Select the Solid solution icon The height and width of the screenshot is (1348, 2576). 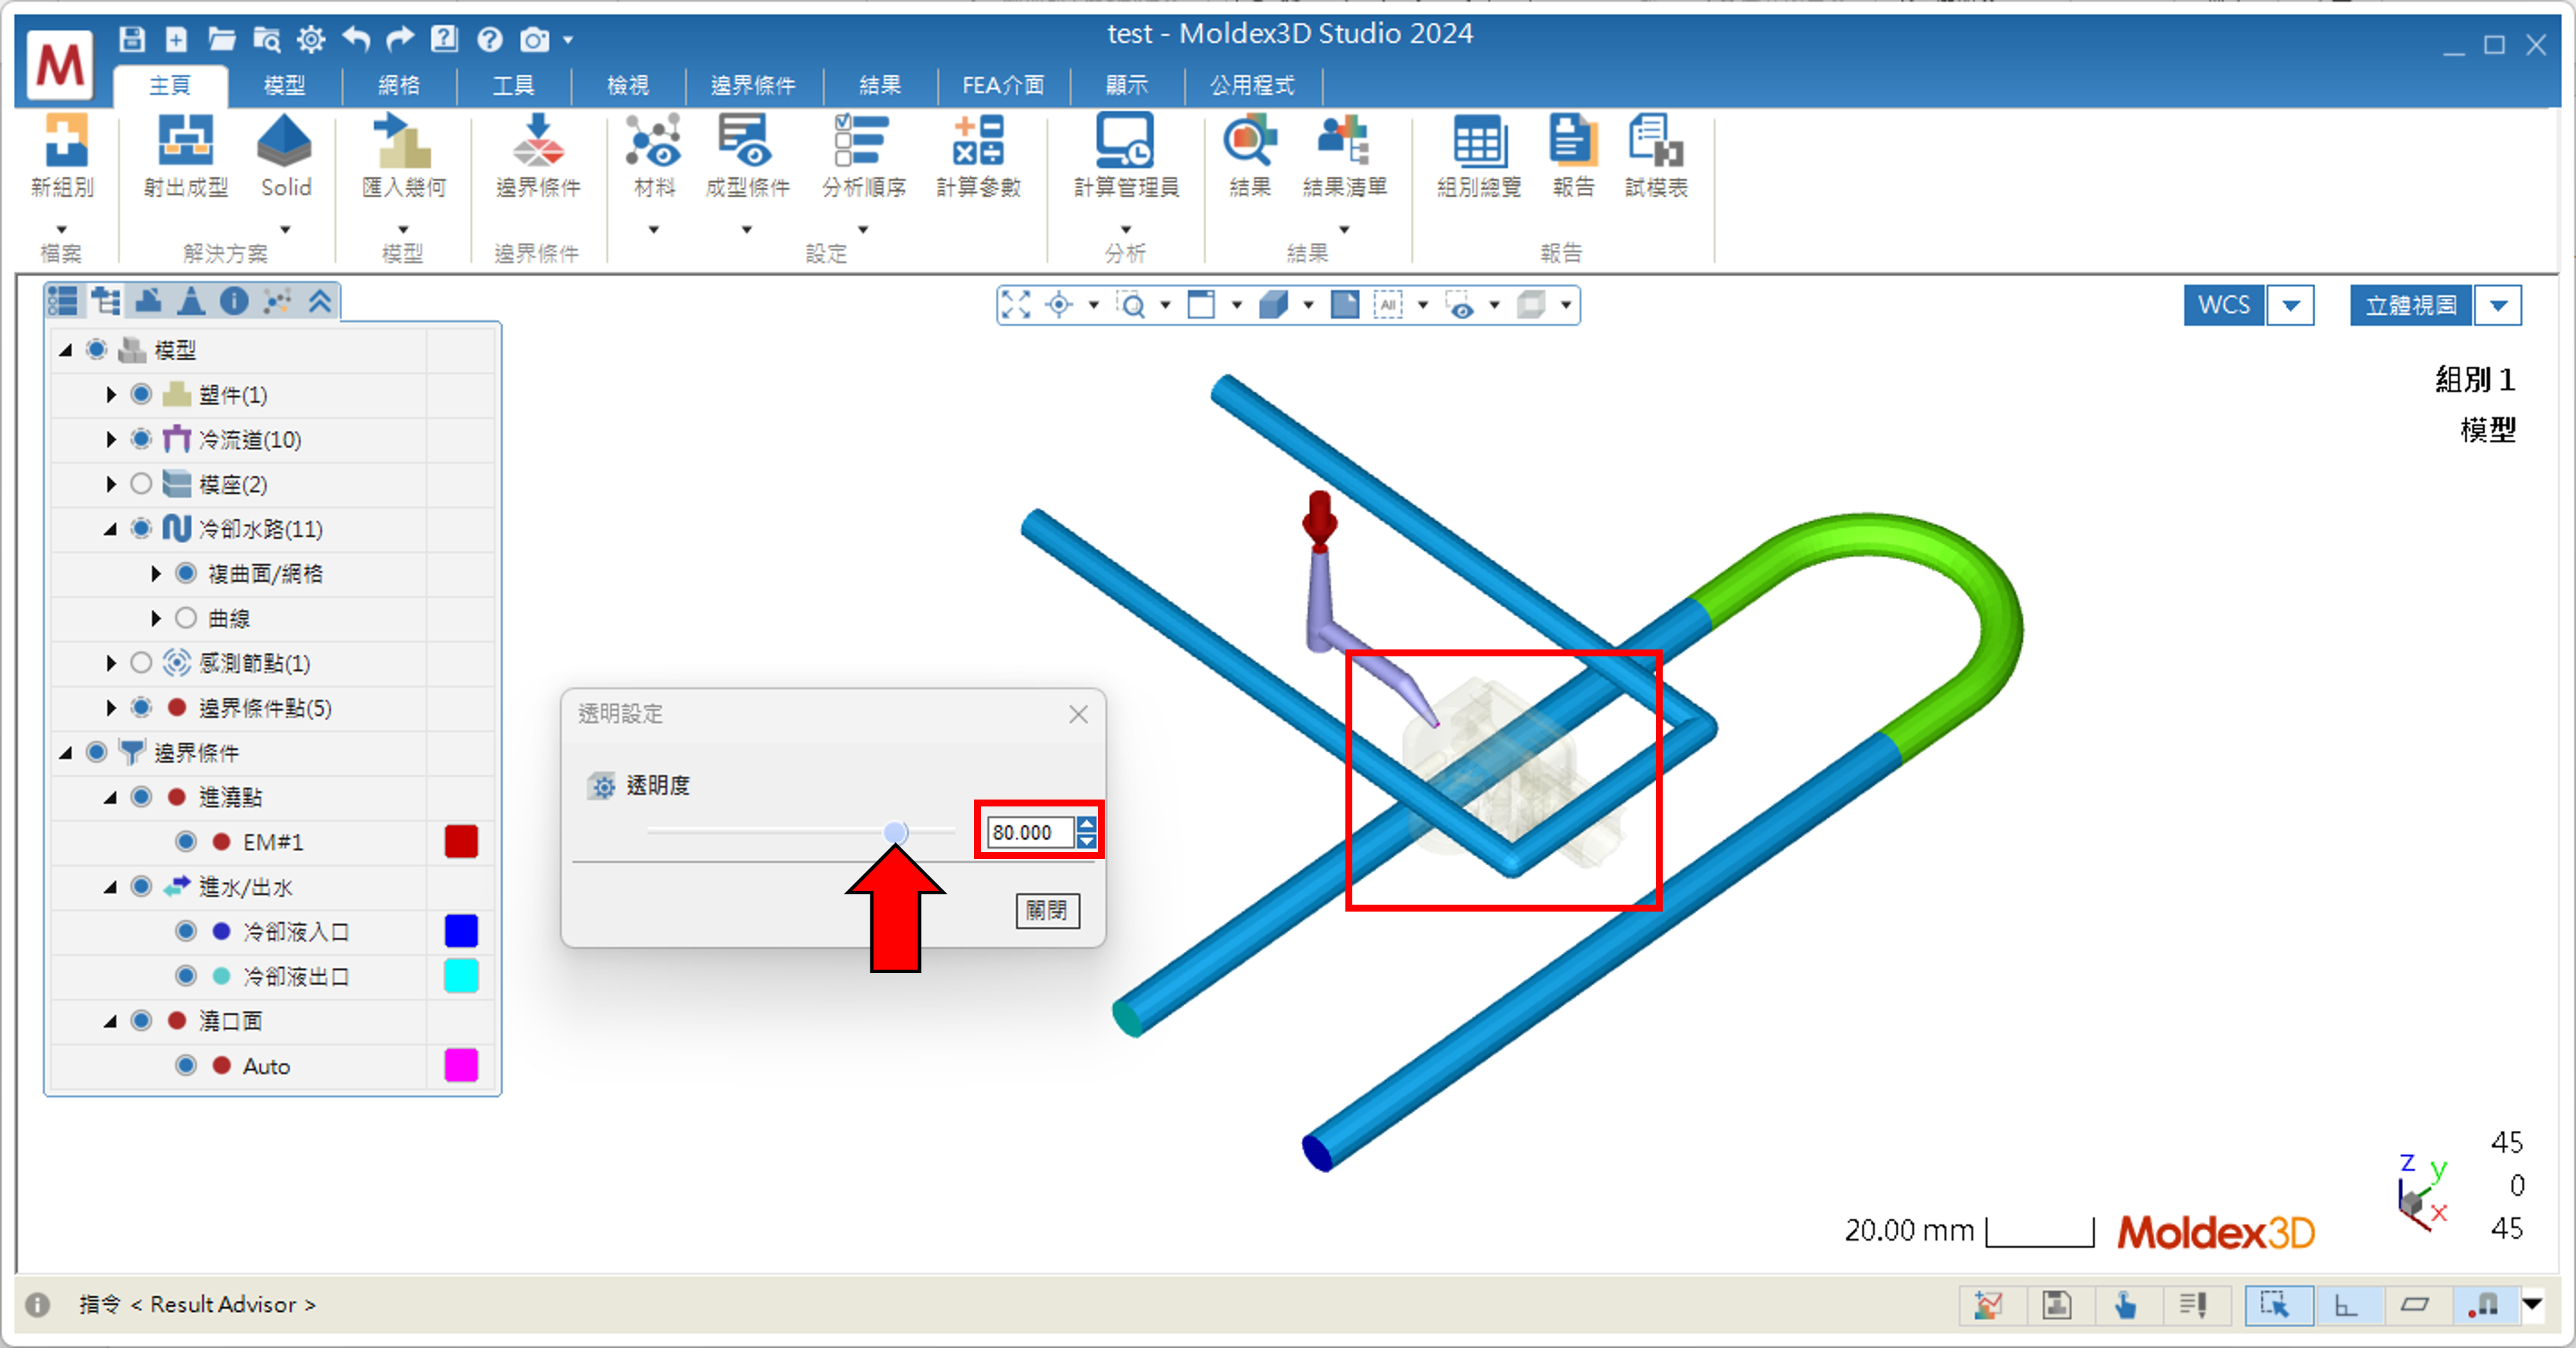pyautogui.click(x=285, y=140)
